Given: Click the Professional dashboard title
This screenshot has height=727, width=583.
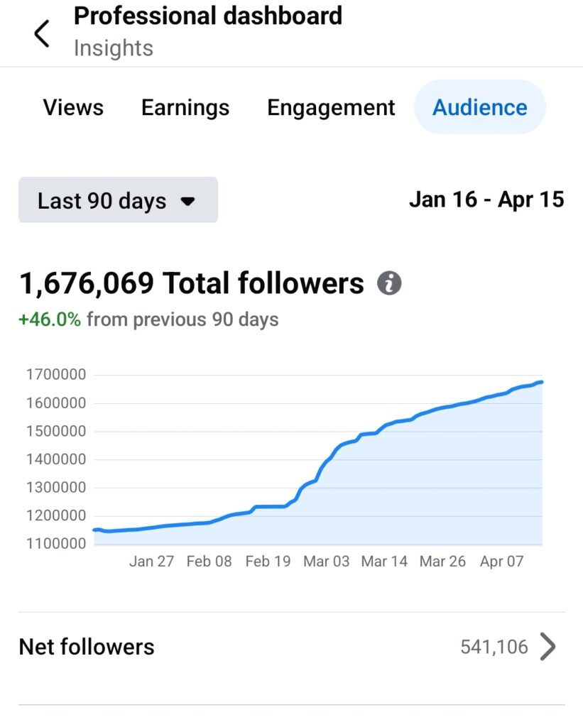Looking at the screenshot, I should click(x=207, y=16).
